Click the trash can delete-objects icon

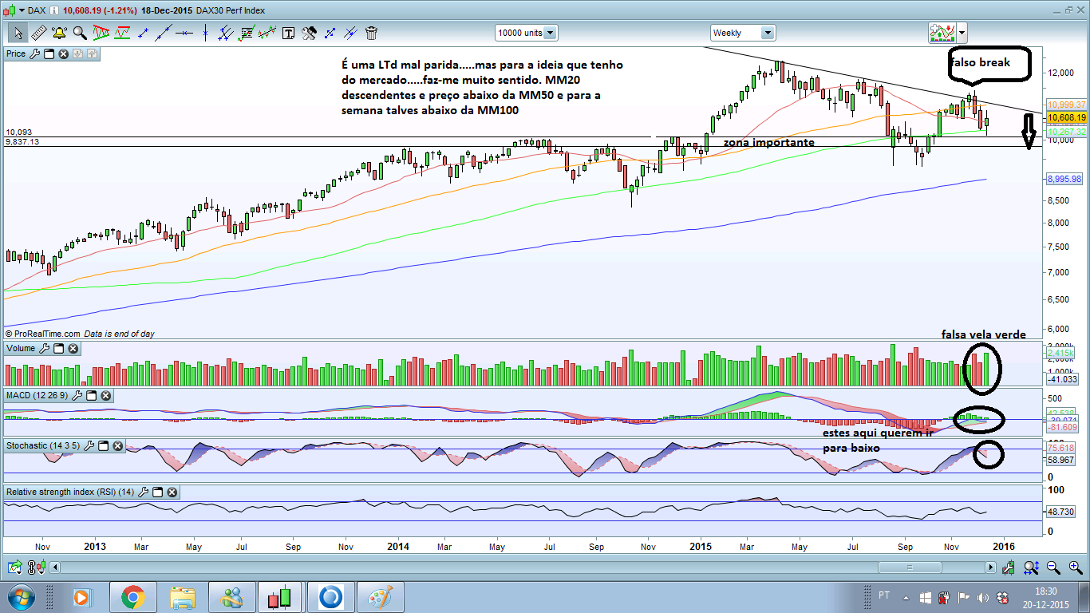pos(371,33)
